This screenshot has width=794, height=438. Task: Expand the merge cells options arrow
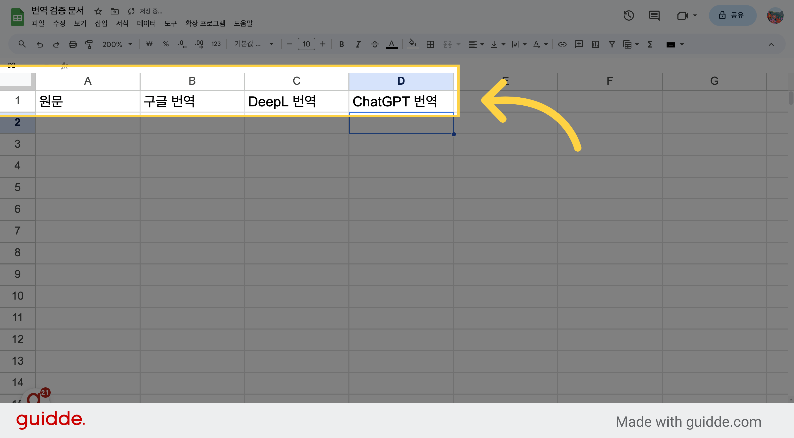[458, 44]
